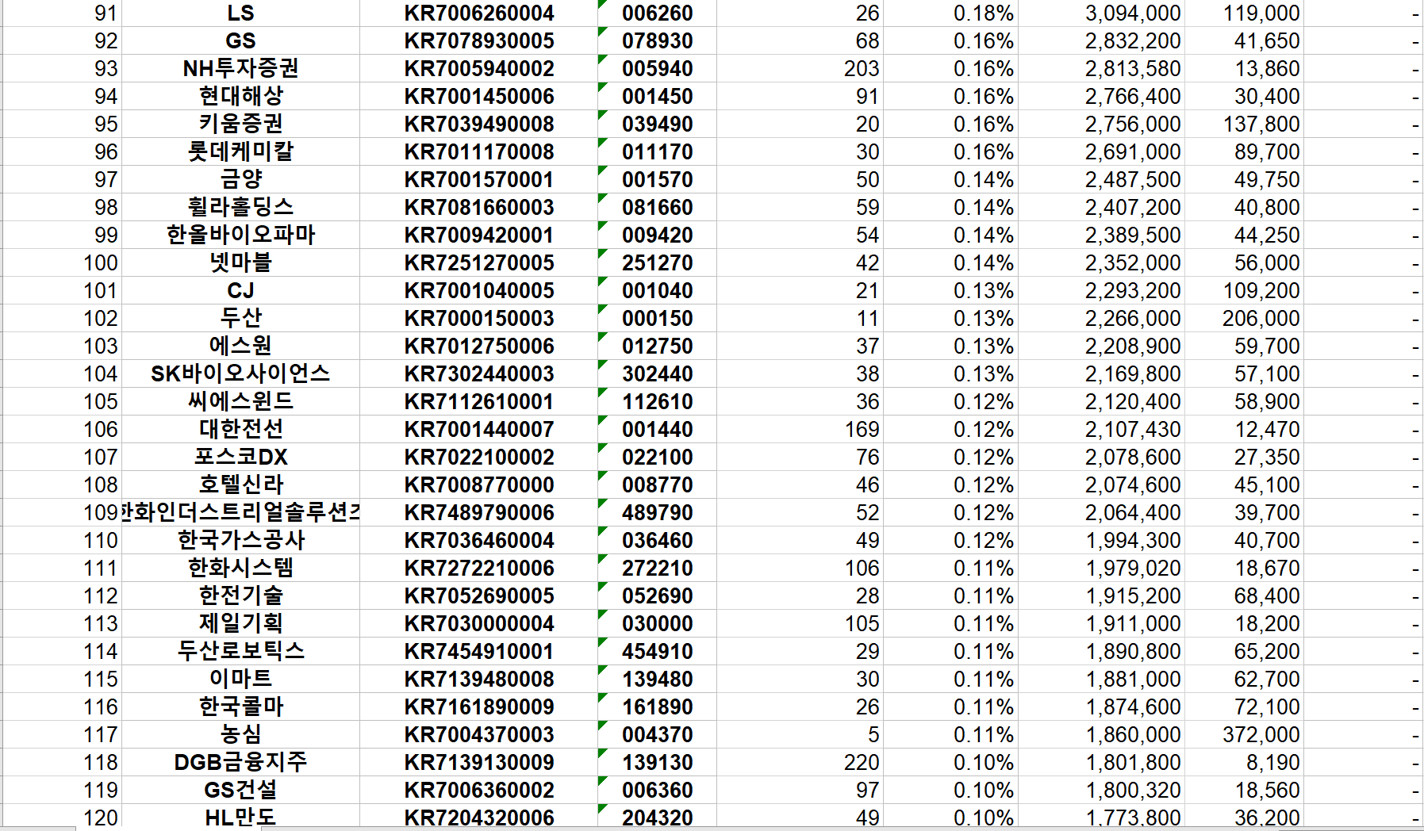Select the 에스원 cell

[240, 347]
